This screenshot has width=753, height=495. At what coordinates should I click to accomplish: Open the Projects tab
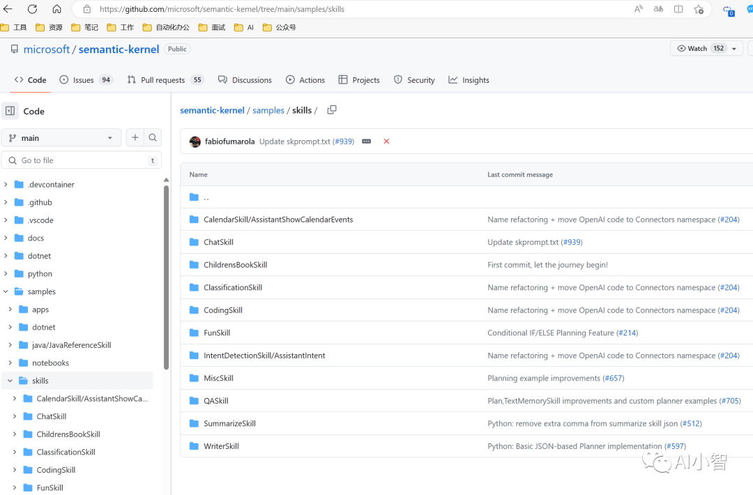coord(359,80)
